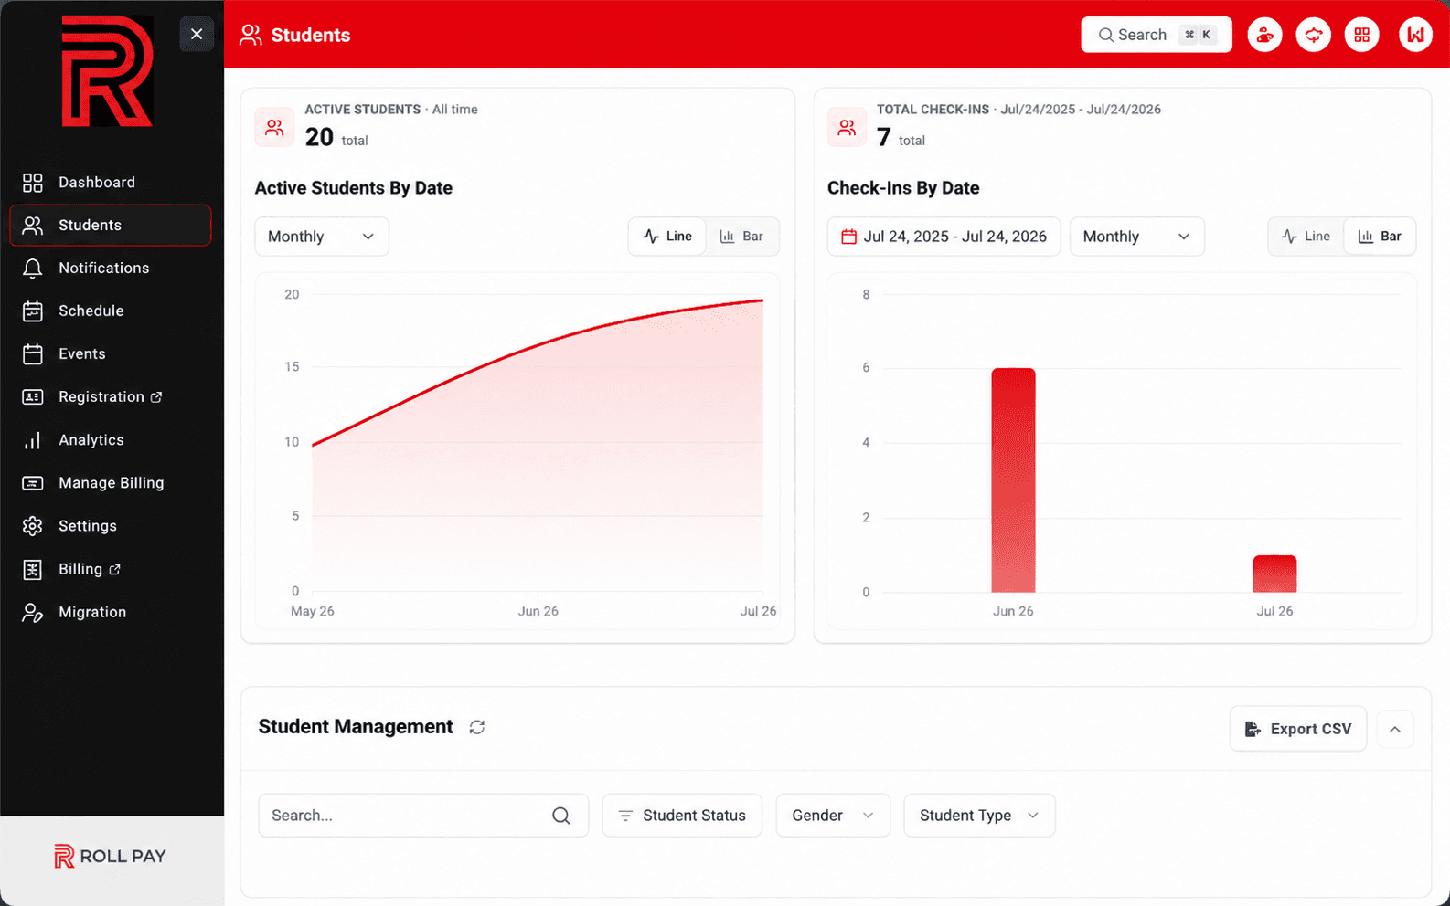Click the Students page header icon
Image resolution: width=1450 pixels, height=906 pixels.
click(251, 35)
